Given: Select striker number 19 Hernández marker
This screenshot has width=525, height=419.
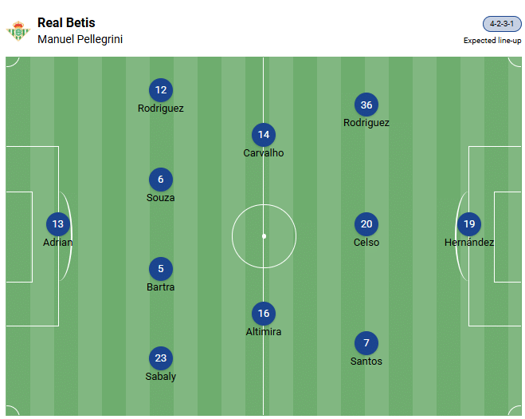Looking at the screenshot, I should [469, 224].
